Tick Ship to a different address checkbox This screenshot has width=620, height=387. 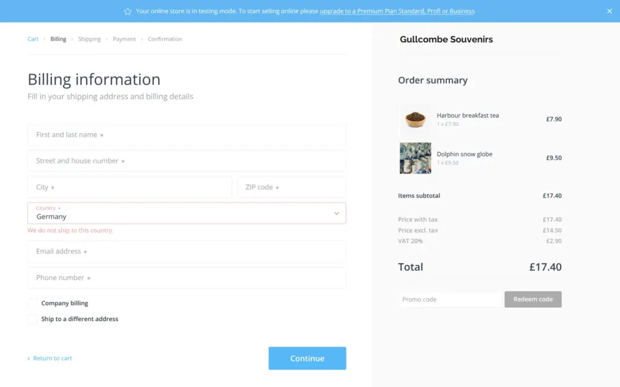click(x=33, y=319)
